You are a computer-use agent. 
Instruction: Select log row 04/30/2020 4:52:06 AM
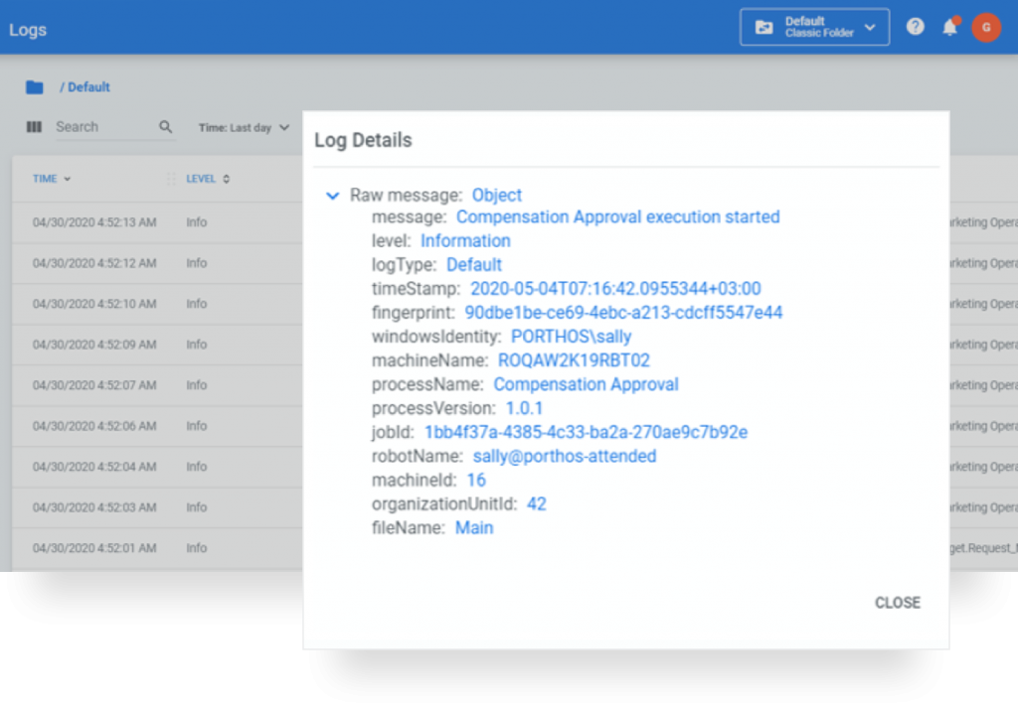coord(157,426)
